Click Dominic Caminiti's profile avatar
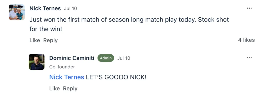 [37, 62]
